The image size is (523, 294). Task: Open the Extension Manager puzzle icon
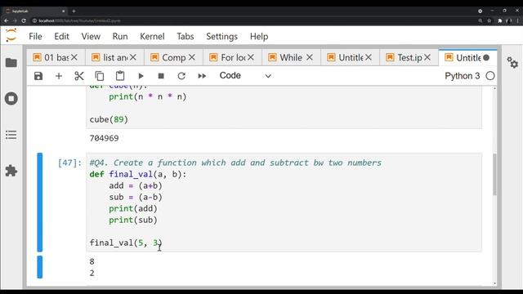coord(11,171)
